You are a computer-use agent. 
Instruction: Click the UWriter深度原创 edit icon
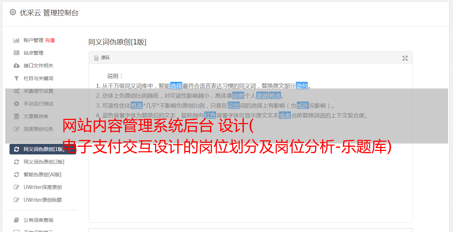click(x=16, y=187)
